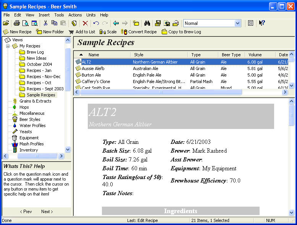The image size is (297, 225).
Task: Collapse the My Recipes tree node
Action: 8,46
